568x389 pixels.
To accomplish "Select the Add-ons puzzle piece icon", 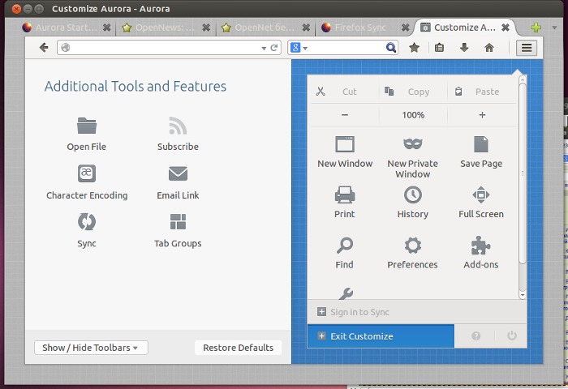I will point(480,246).
